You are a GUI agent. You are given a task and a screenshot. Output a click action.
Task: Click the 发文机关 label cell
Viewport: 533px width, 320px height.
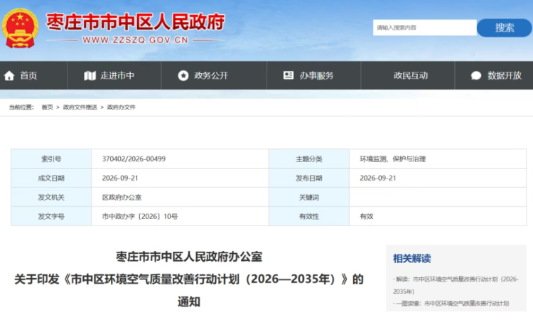[x=51, y=197]
